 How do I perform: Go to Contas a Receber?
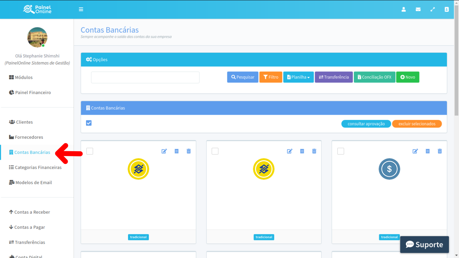[29, 212]
